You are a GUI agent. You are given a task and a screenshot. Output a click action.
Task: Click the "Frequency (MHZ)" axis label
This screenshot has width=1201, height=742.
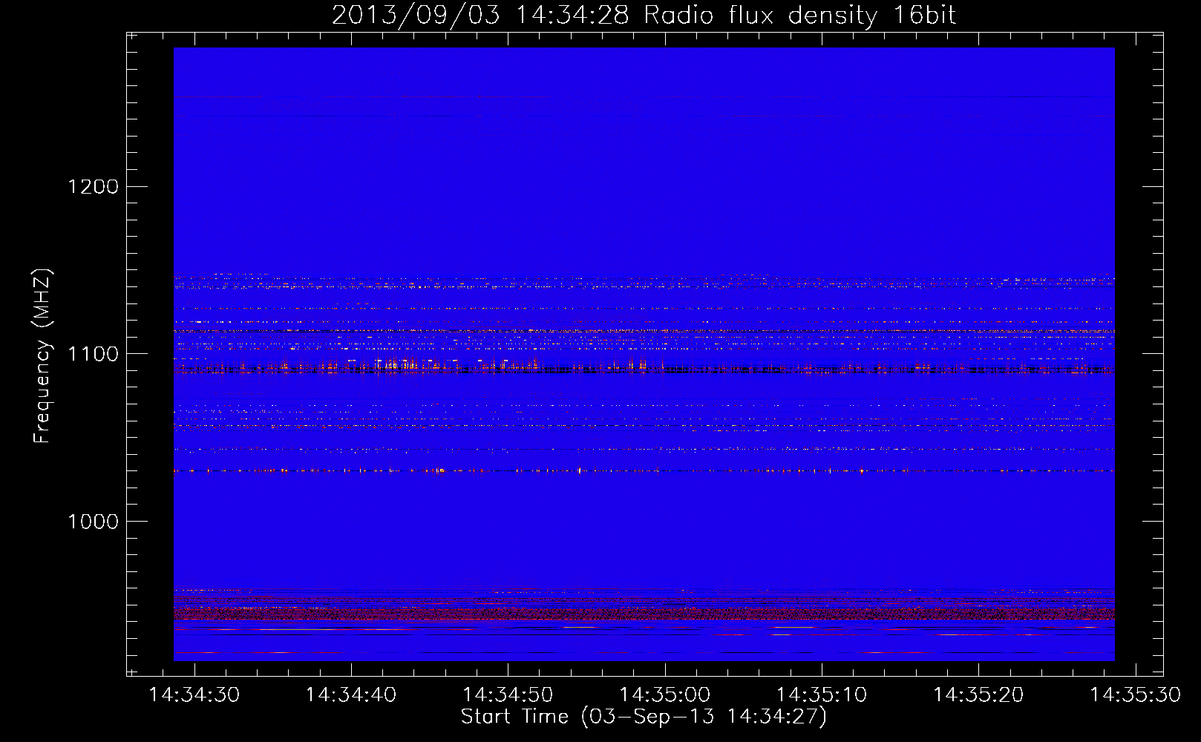[42, 356]
